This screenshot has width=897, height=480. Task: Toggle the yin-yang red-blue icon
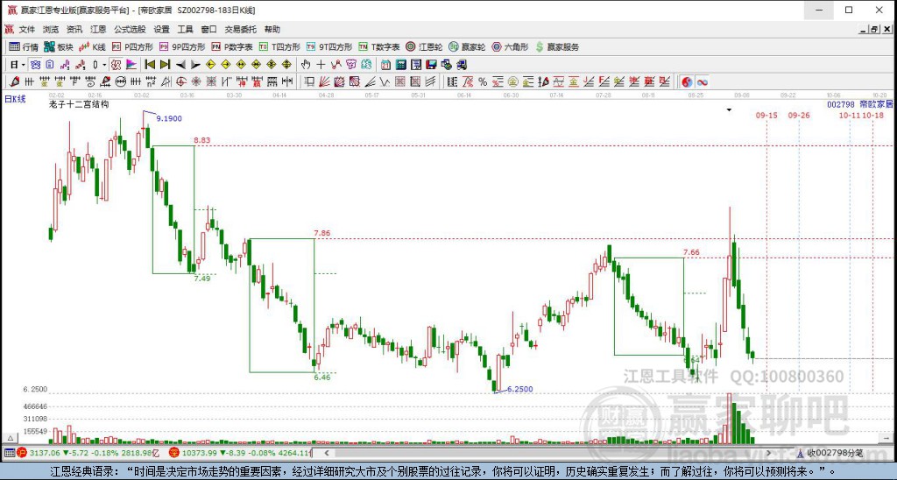coord(687,81)
